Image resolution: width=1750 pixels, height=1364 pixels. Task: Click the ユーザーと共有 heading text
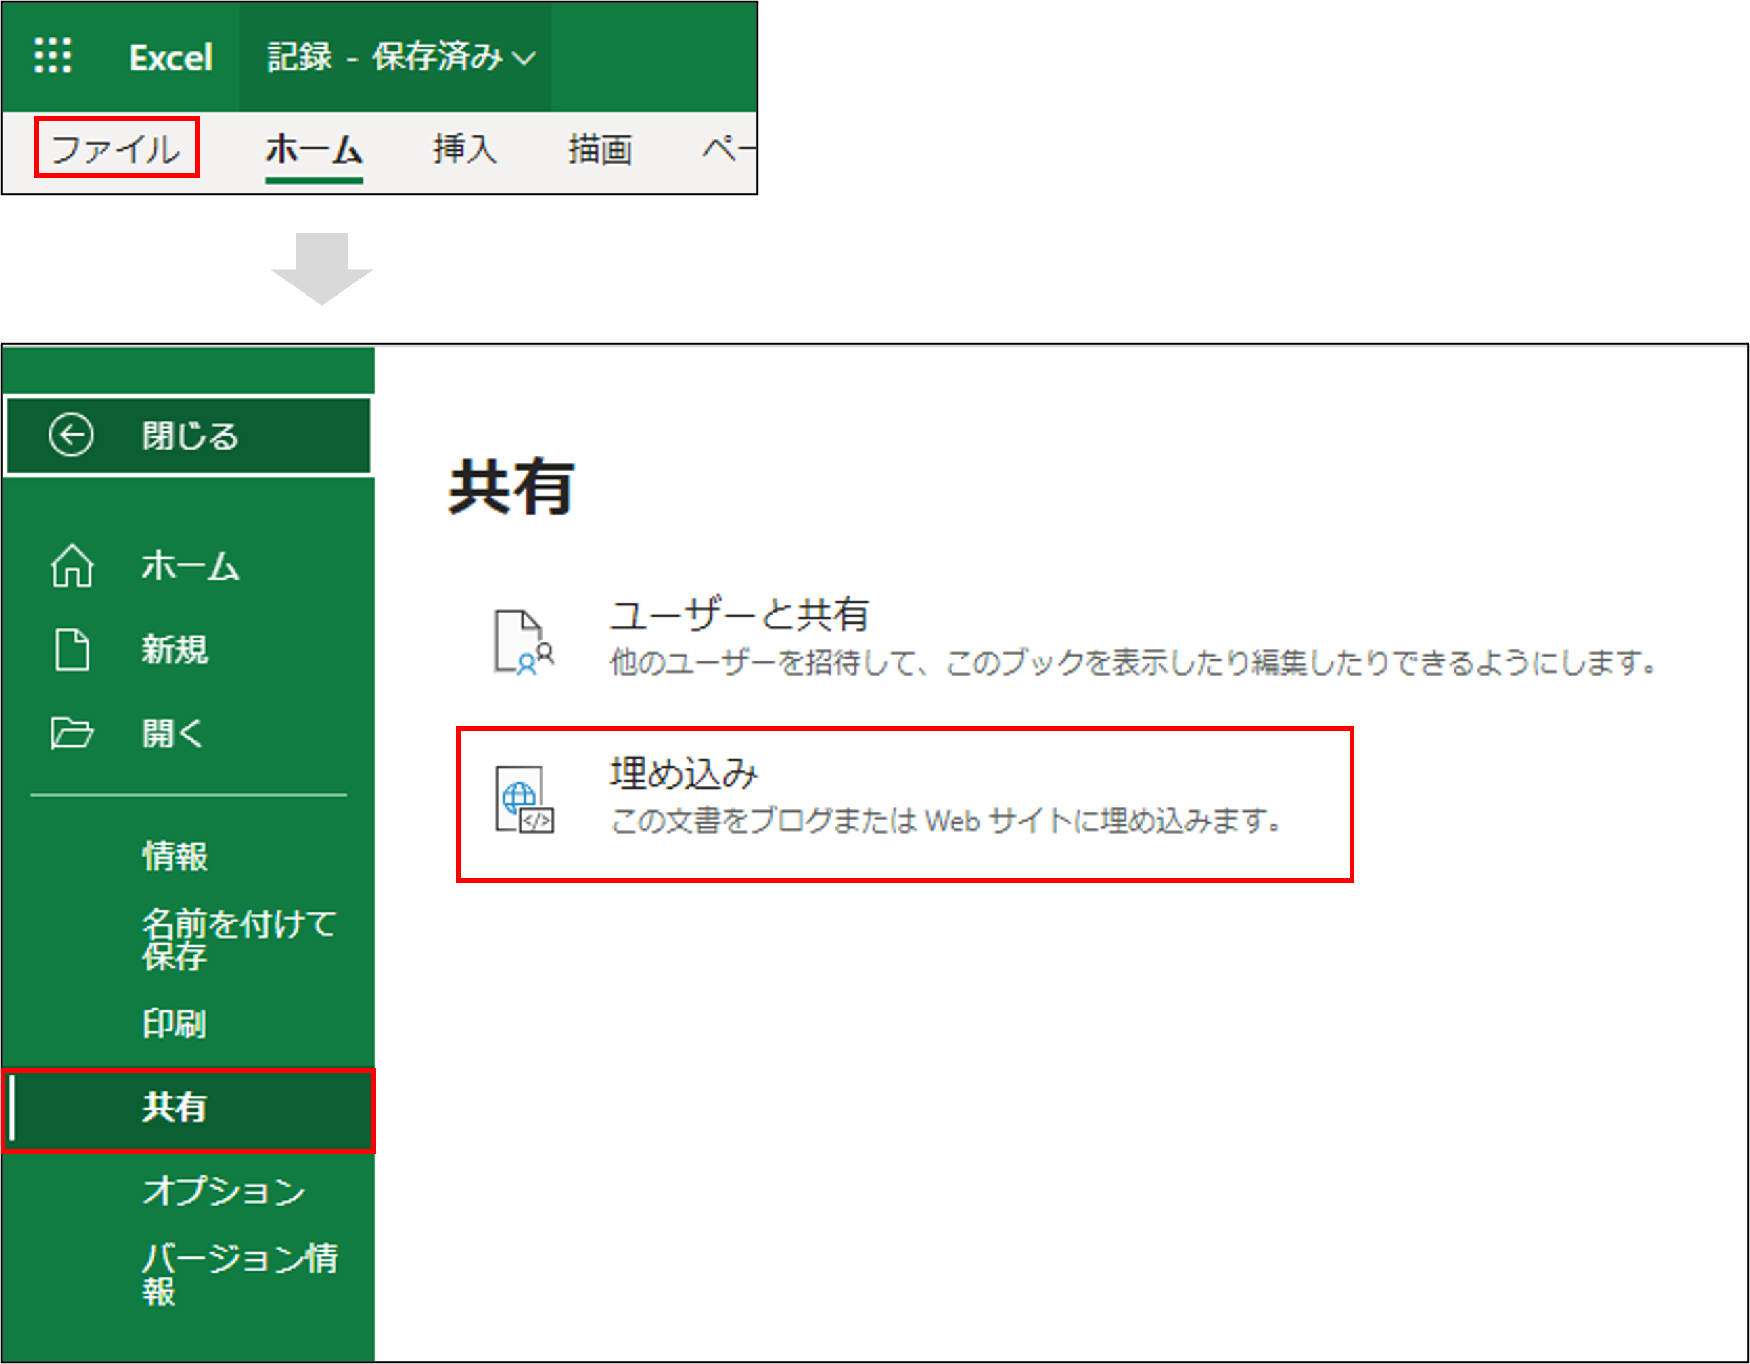coord(739,615)
